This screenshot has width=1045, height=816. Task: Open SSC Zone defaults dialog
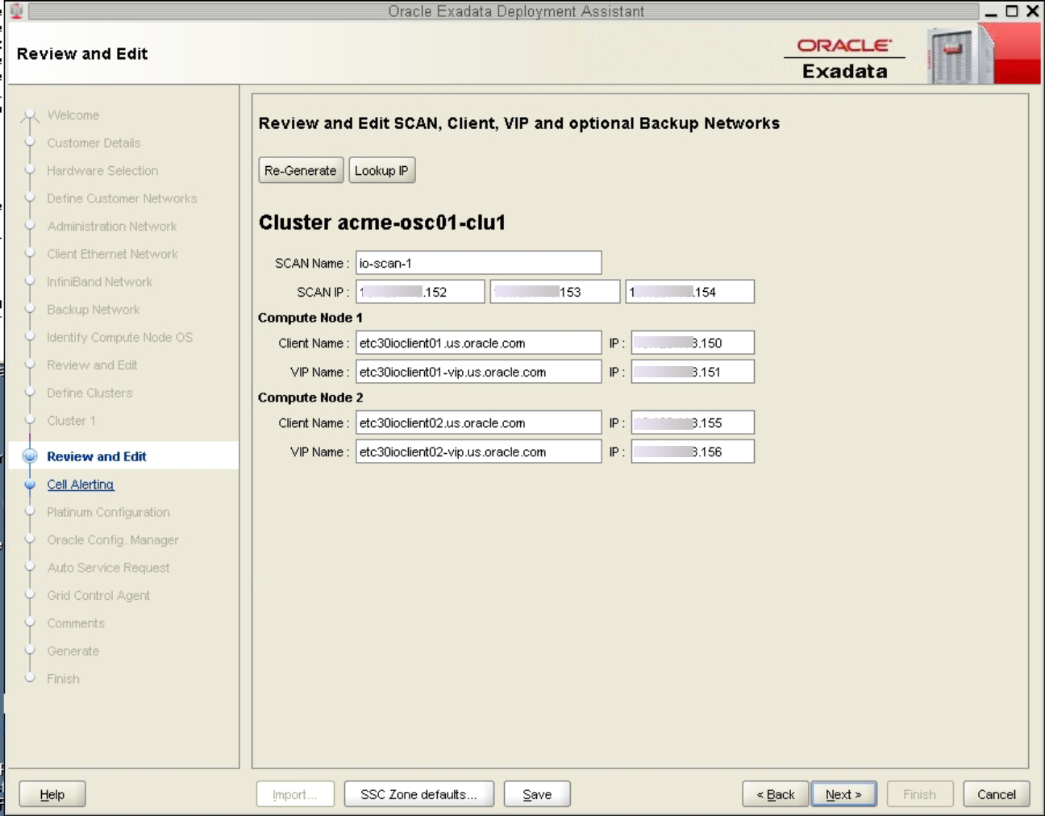point(418,794)
